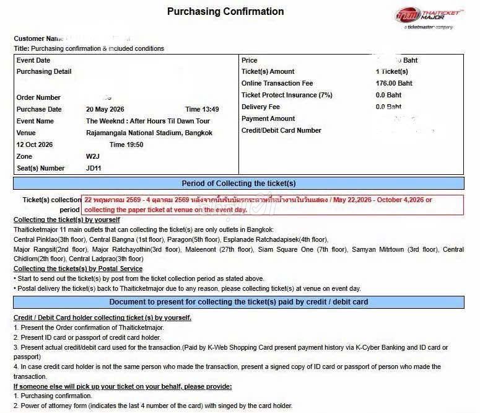Click the Credit/Debit Card Number label
This screenshot has width=480, height=413.
281,130
